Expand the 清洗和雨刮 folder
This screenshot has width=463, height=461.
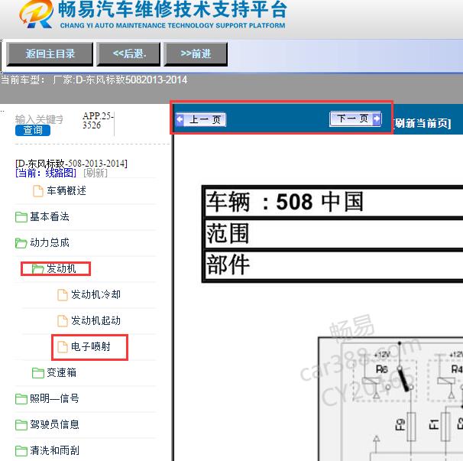pyautogui.click(x=54, y=450)
